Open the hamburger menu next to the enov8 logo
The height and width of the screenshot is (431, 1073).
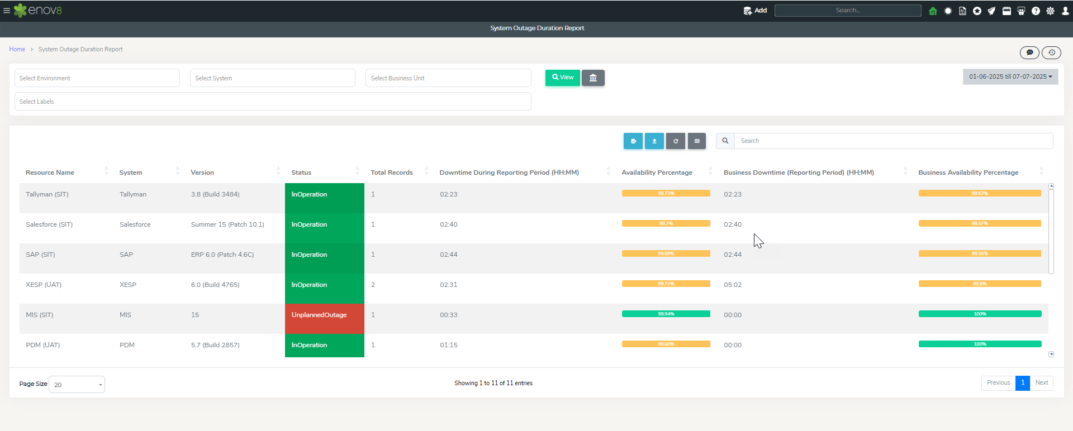(7, 11)
